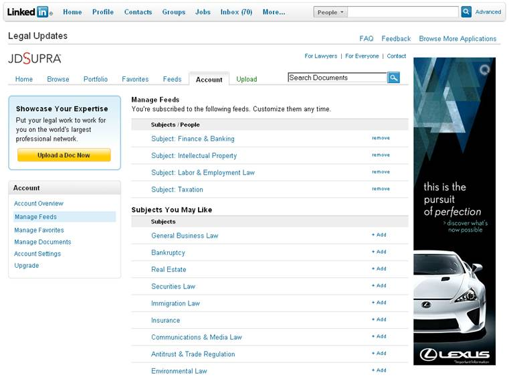Remove the Intellectual Property feed
This screenshot has width=509, height=377.
[381, 155]
